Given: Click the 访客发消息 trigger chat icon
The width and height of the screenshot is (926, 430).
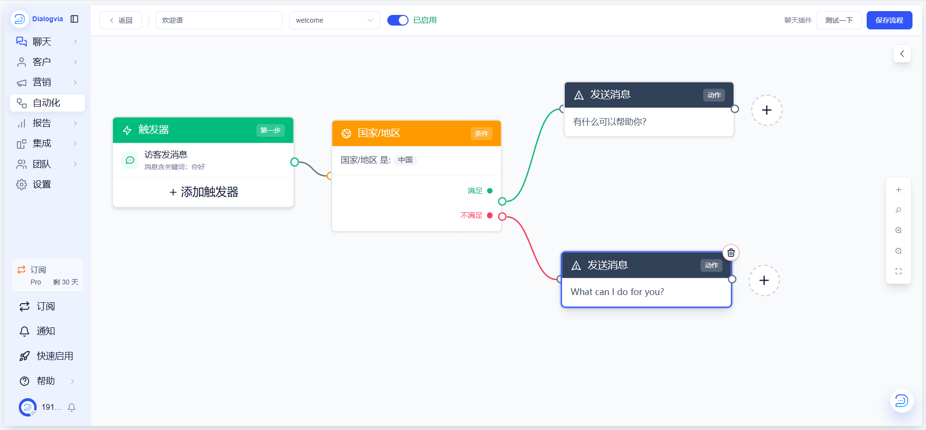Looking at the screenshot, I should [130, 160].
